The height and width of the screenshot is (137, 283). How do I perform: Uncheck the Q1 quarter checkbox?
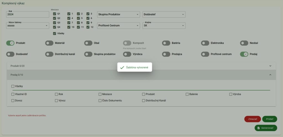[x=54, y=14]
